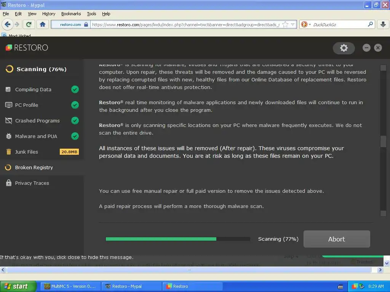Open the Help menu
The image size is (390, 292).
click(106, 14)
